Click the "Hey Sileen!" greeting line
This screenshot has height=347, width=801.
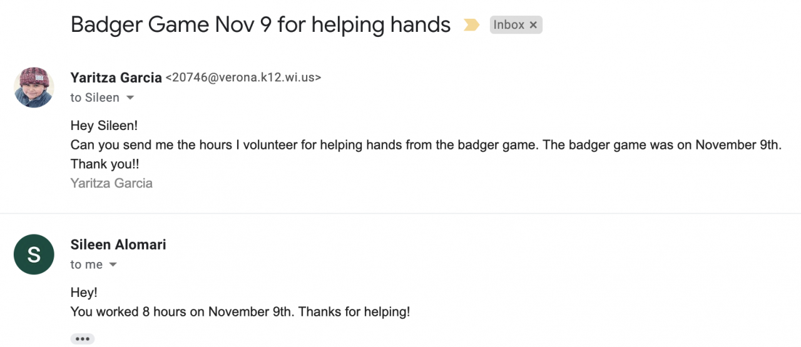[104, 126]
